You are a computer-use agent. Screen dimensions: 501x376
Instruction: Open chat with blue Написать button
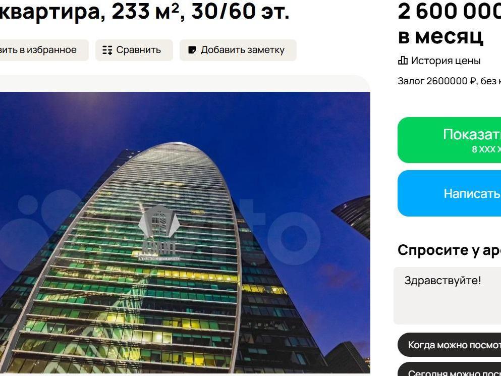(x=449, y=193)
